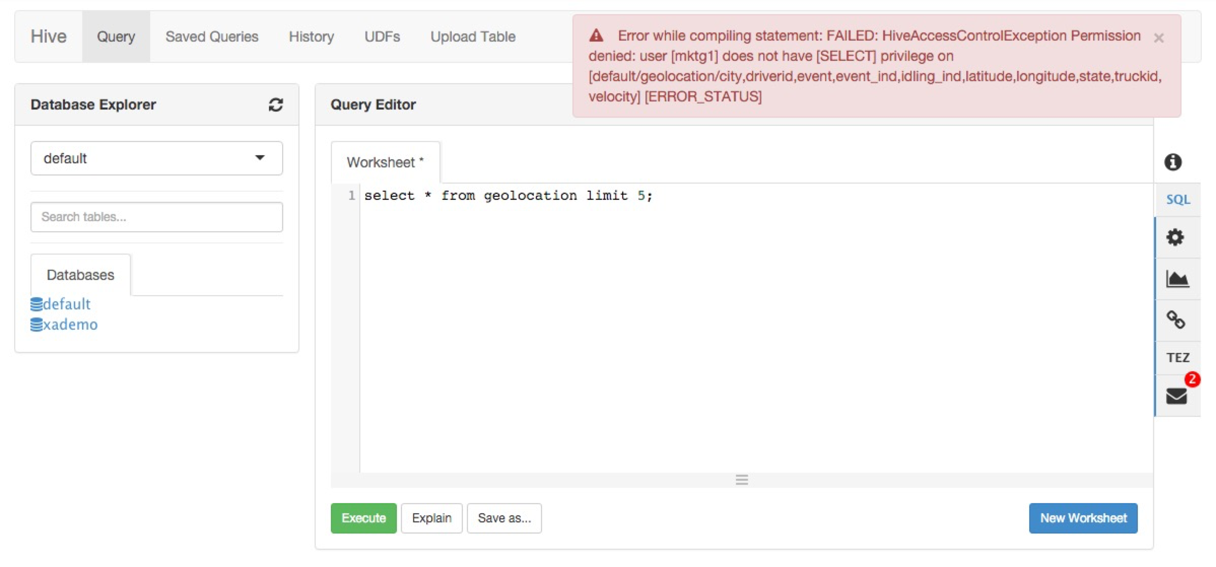Open the default database in list
The width and height of the screenshot is (1216, 567).
click(60, 304)
